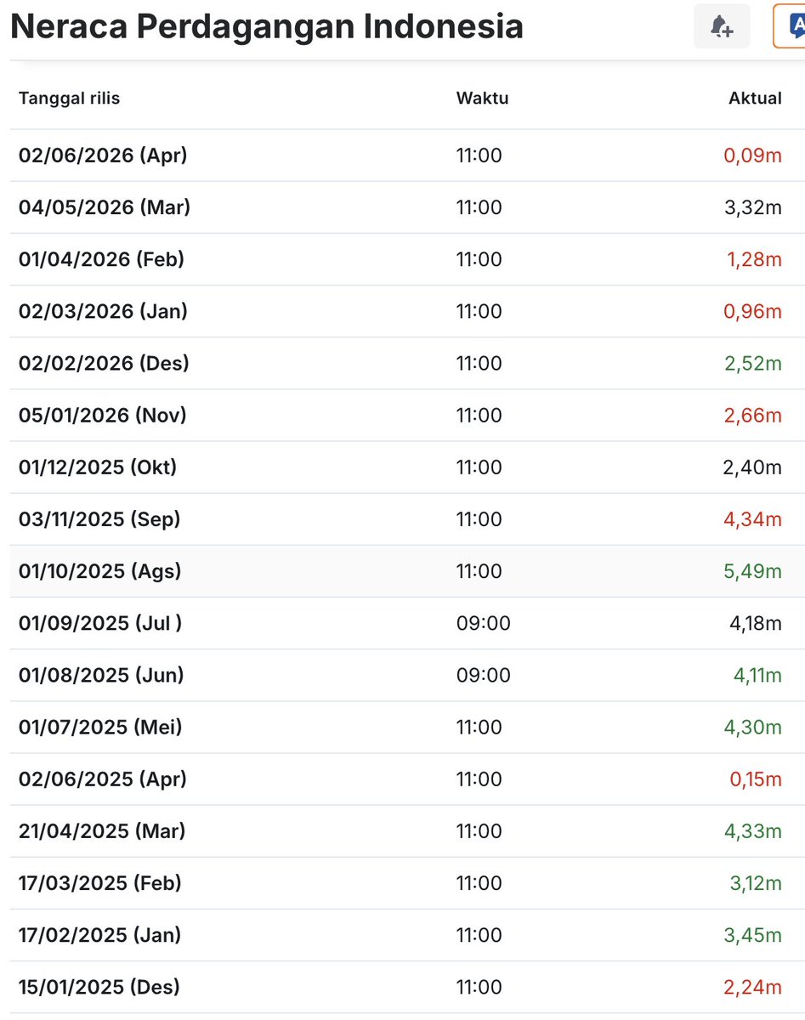The image size is (805, 1020).
Task: Open the 05/01/2026 (Nov) release row
Action: [407, 415]
